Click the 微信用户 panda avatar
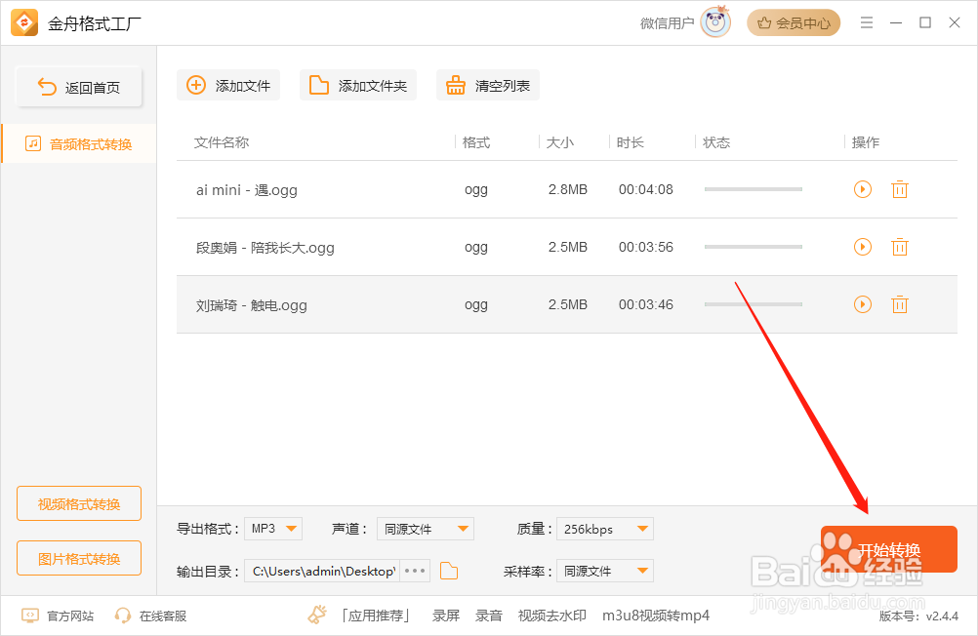Screen dimensions: 978x636 point(713,21)
